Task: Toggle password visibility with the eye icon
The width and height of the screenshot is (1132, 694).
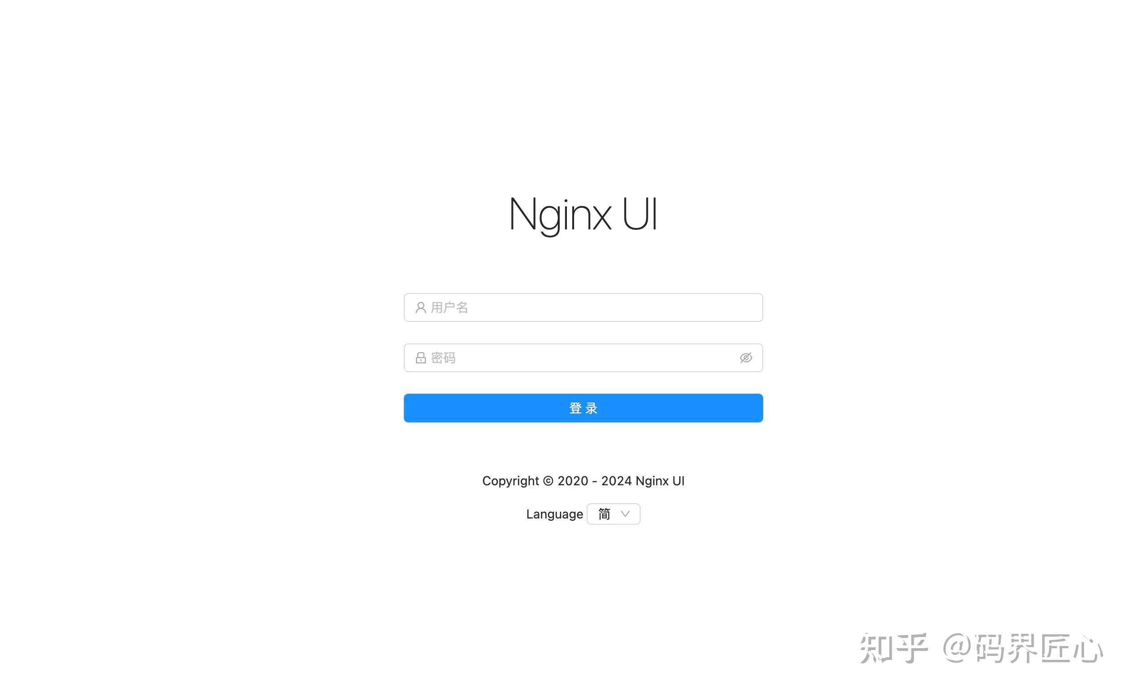Action: pos(746,358)
